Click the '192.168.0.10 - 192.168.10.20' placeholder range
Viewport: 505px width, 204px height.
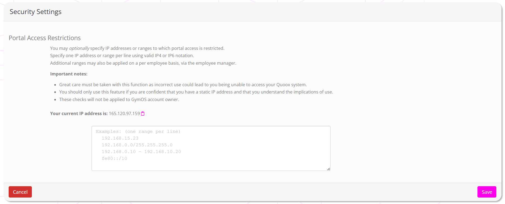pyautogui.click(x=141, y=152)
